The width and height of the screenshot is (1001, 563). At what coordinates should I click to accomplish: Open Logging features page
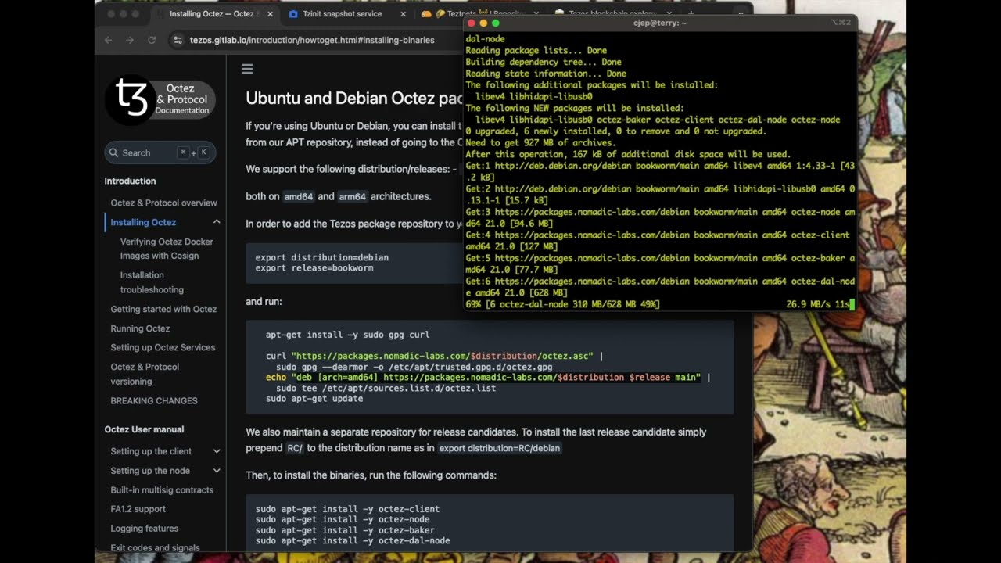click(144, 529)
